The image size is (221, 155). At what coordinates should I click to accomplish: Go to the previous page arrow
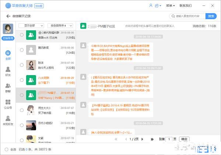pyautogui.click(x=126, y=139)
